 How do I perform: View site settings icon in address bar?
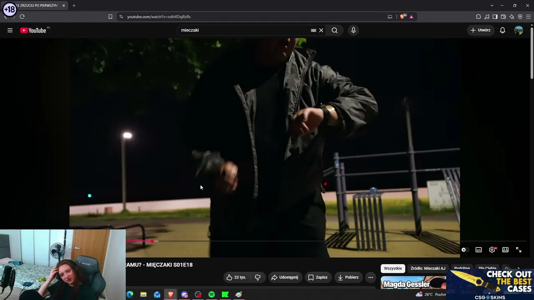coord(121,17)
